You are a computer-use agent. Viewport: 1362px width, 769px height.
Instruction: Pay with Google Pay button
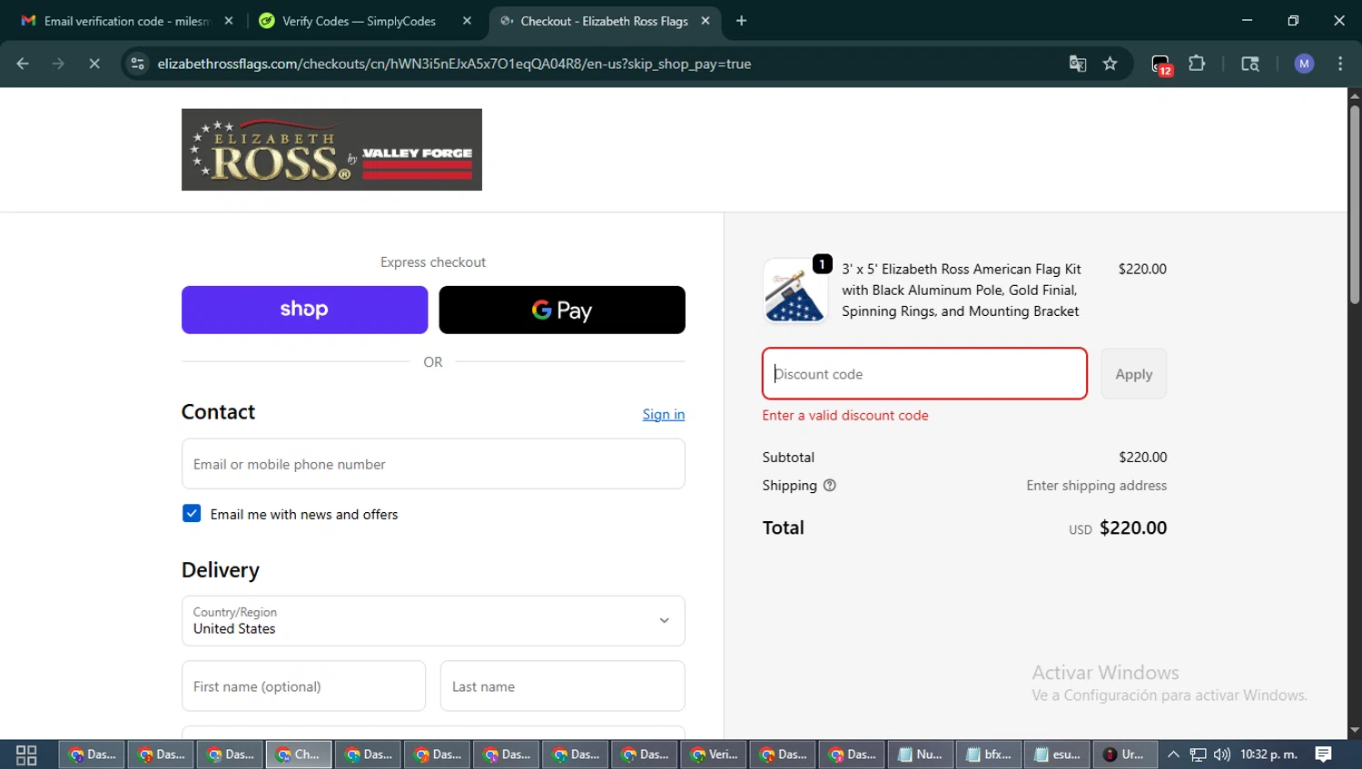pyautogui.click(x=562, y=310)
